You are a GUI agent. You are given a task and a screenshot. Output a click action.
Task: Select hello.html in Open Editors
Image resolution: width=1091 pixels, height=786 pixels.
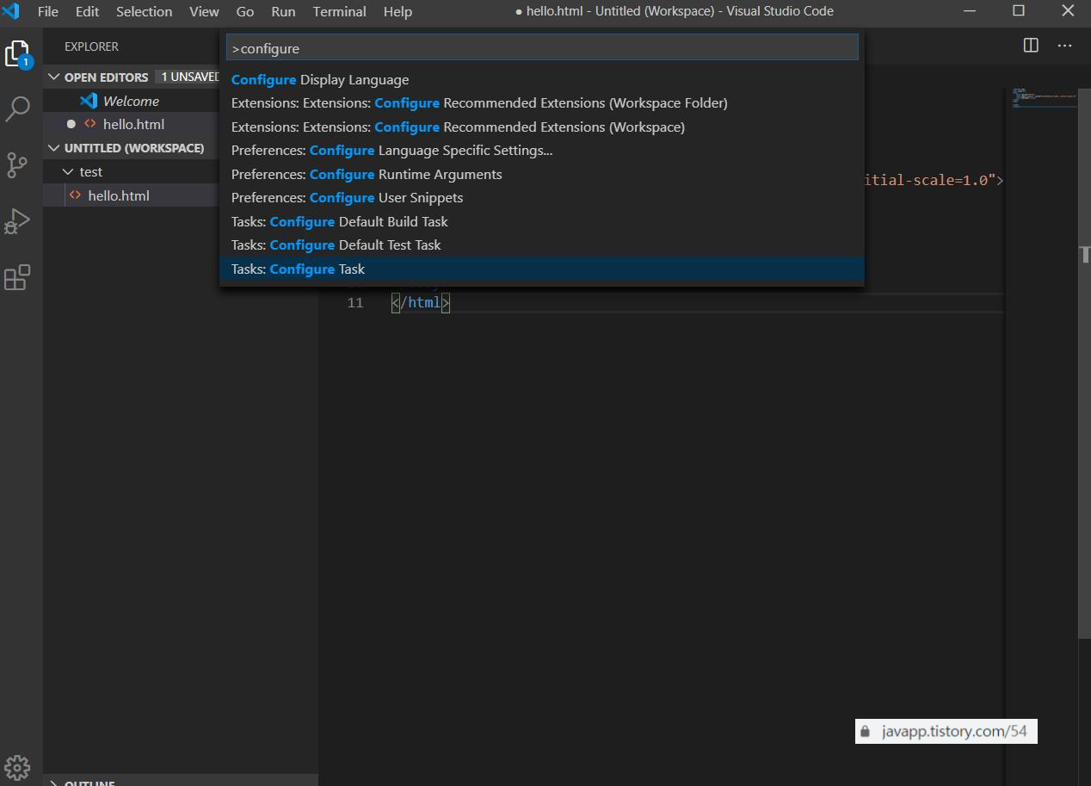(x=132, y=124)
